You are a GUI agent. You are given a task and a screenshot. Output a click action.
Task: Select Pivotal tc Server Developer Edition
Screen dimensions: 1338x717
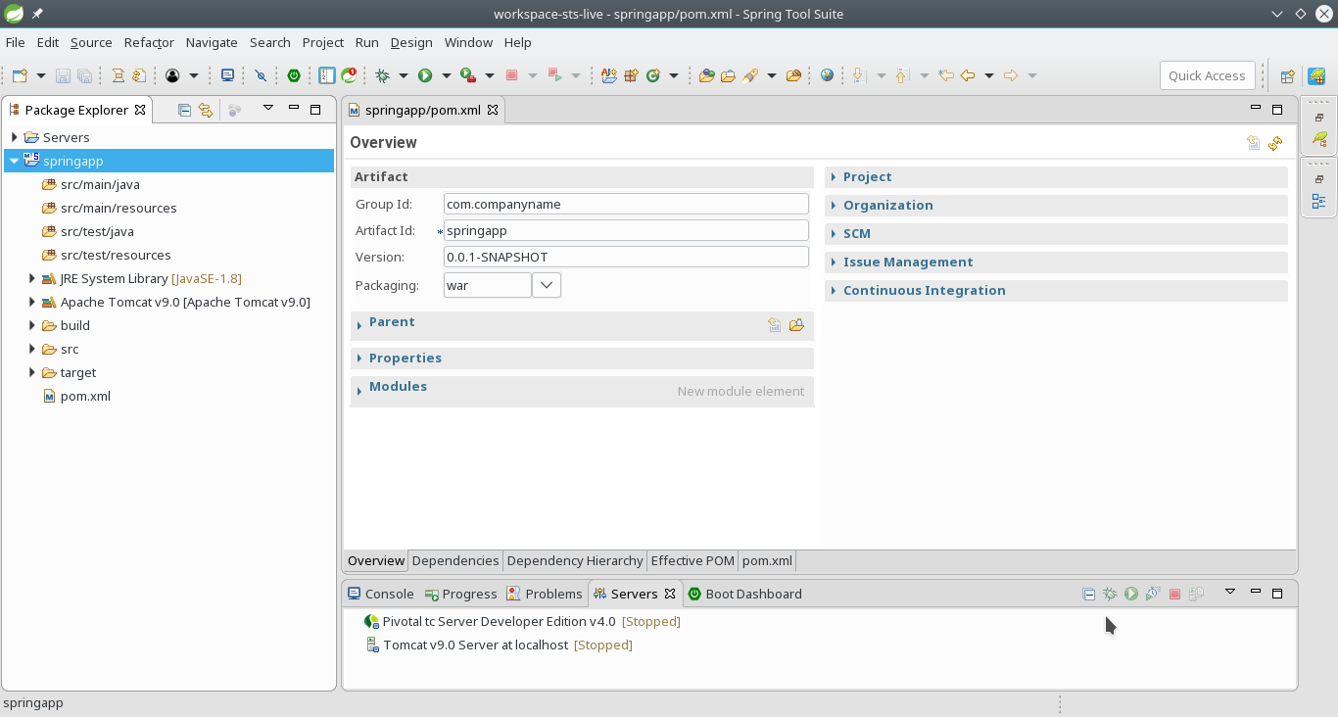(522, 621)
